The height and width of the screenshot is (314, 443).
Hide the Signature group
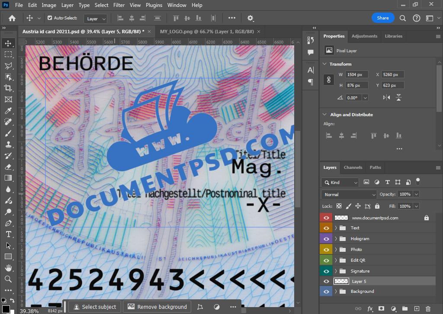[x=326, y=271]
